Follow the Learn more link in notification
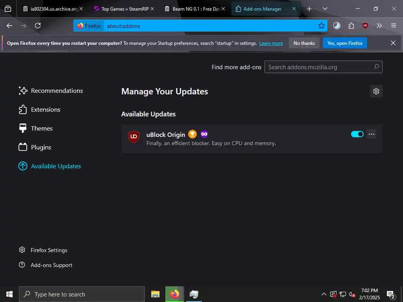 click(x=271, y=43)
